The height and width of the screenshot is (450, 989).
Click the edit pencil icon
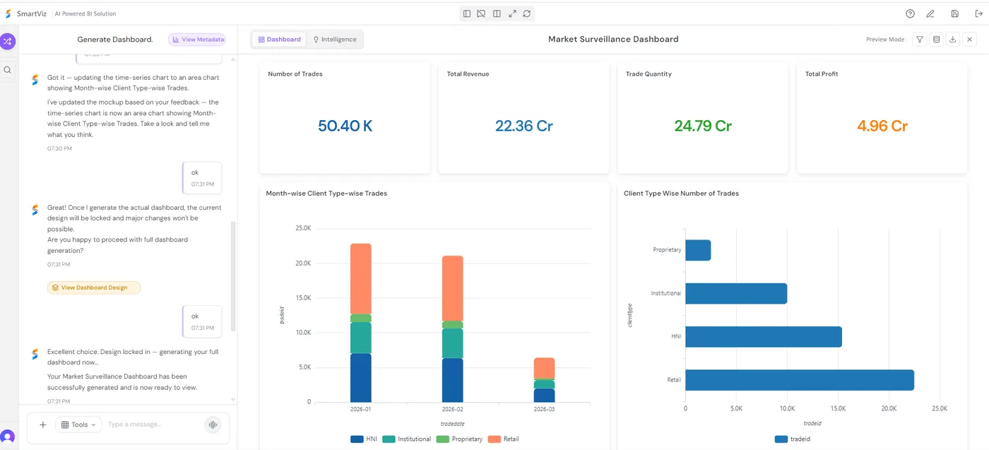click(x=930, y=13)
